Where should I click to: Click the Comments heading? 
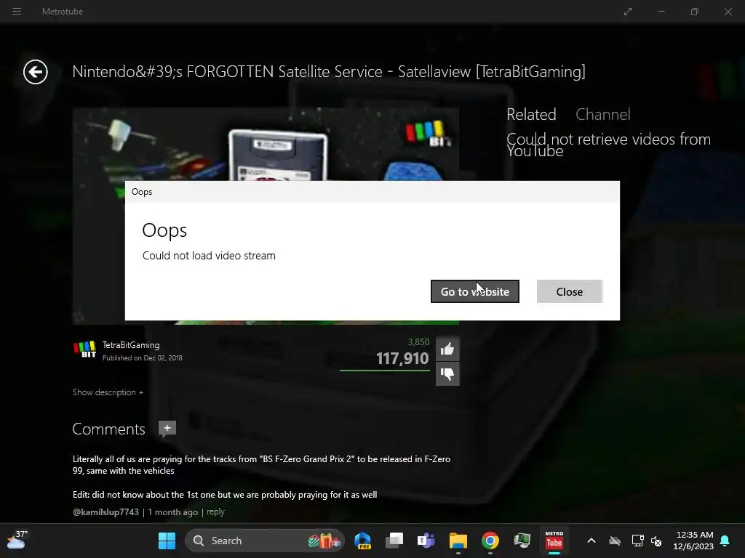tap(109, 429)
